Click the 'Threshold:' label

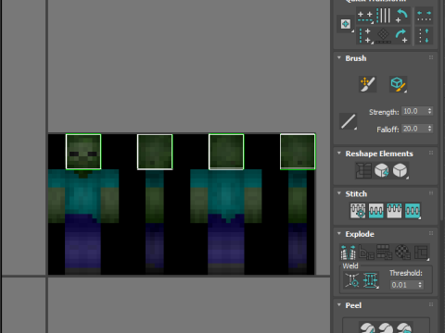[x=406, y=273]
